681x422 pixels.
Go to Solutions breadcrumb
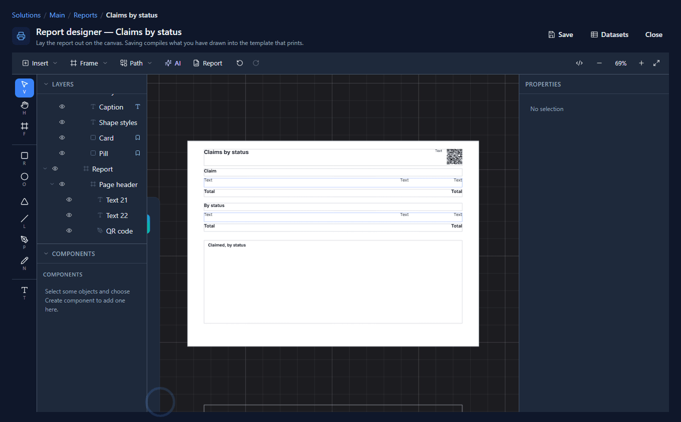(26, 15)
